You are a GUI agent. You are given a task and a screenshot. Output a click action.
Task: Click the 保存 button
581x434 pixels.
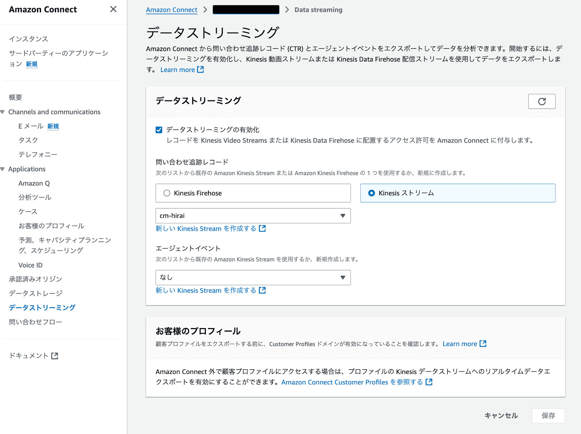pyautogui.click(x=548, y=416)
